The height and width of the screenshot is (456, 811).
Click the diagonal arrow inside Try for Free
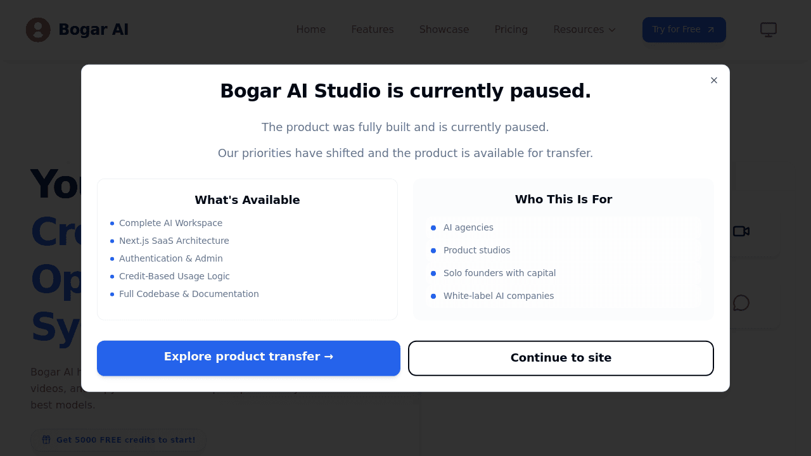tap(710, 29)
